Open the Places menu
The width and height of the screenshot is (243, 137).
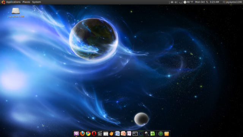(x=26, y=2)
